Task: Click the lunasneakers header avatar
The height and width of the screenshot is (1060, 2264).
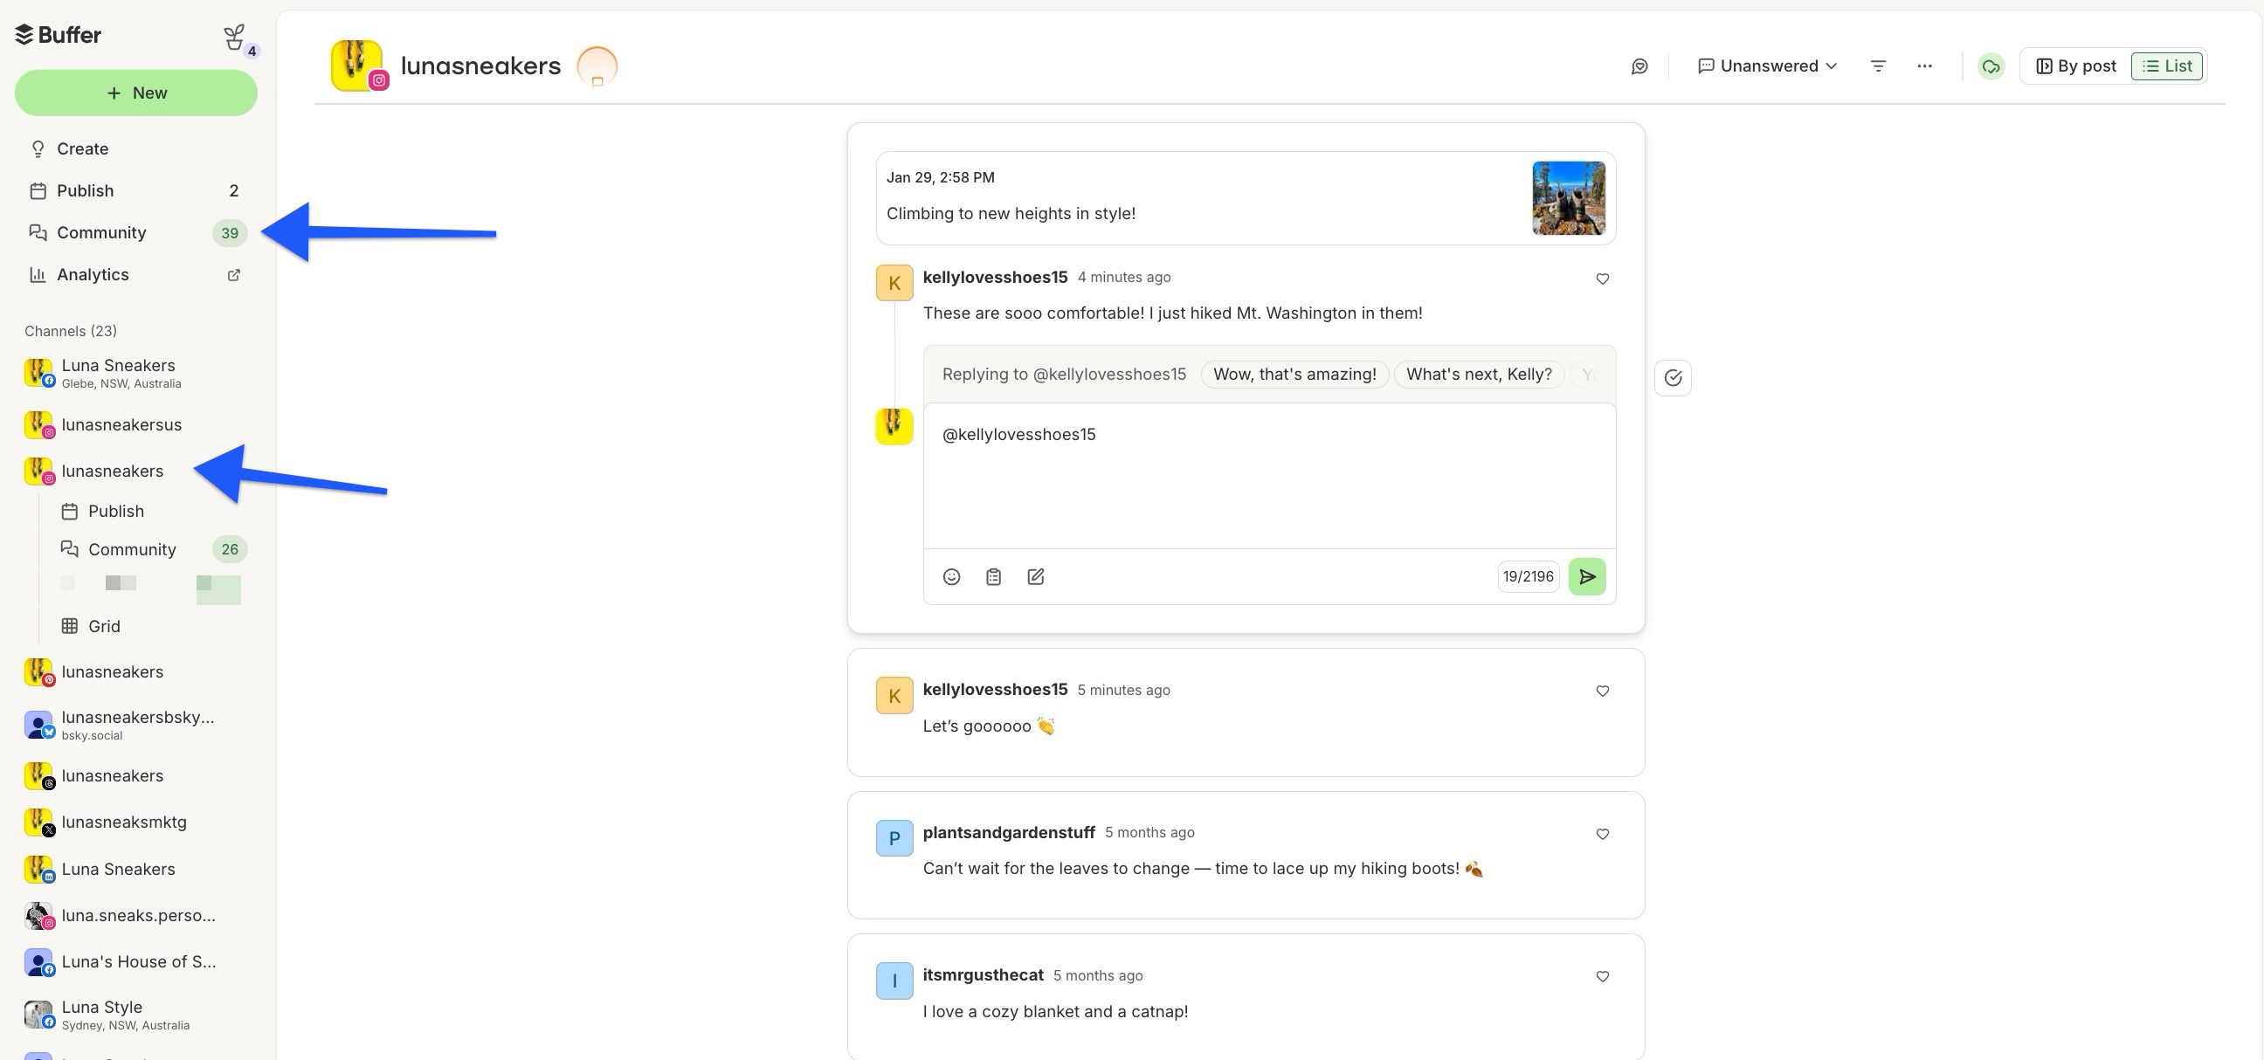Action: pyautogui.click(x=357, y=65)
